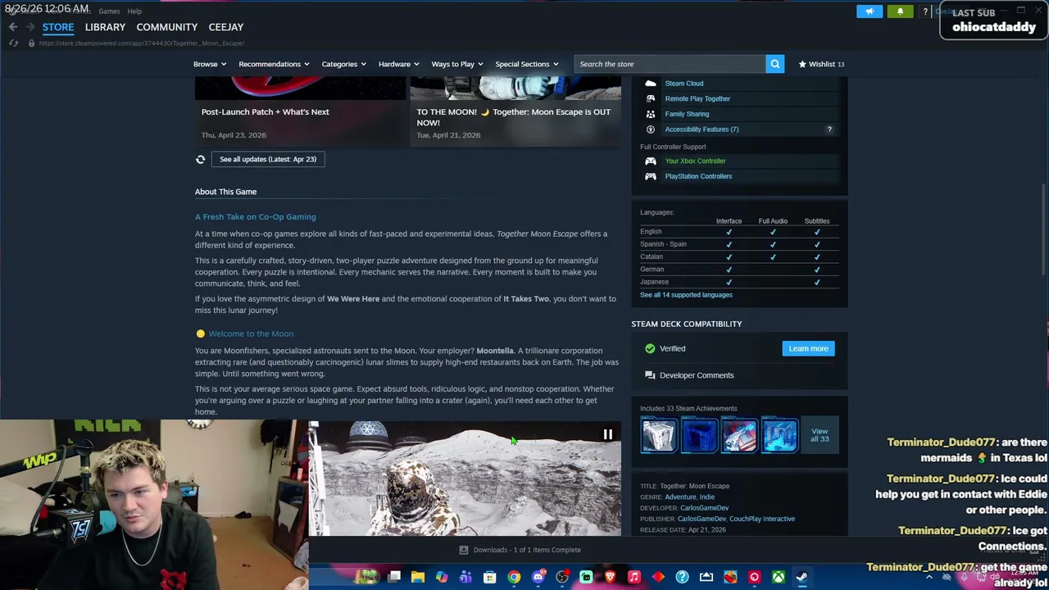This screenshot has height=590, width=1049.
Task: Open the Family Sharing link
Action: [x=687, y=114]
